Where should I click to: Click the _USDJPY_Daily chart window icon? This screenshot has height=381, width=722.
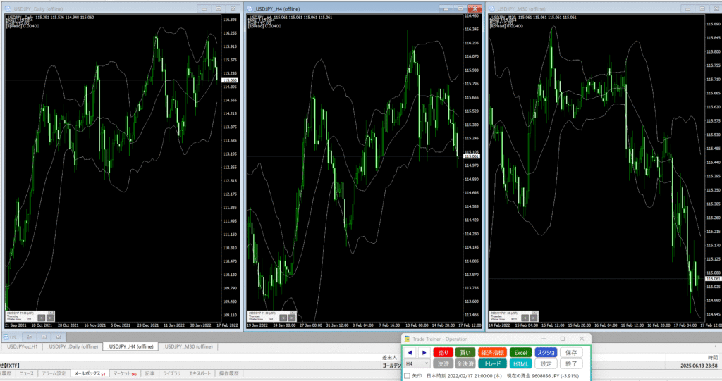pyautogui.click(x=8, y=8)
